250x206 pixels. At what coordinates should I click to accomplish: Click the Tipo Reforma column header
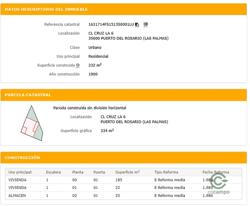coord(166,172)
